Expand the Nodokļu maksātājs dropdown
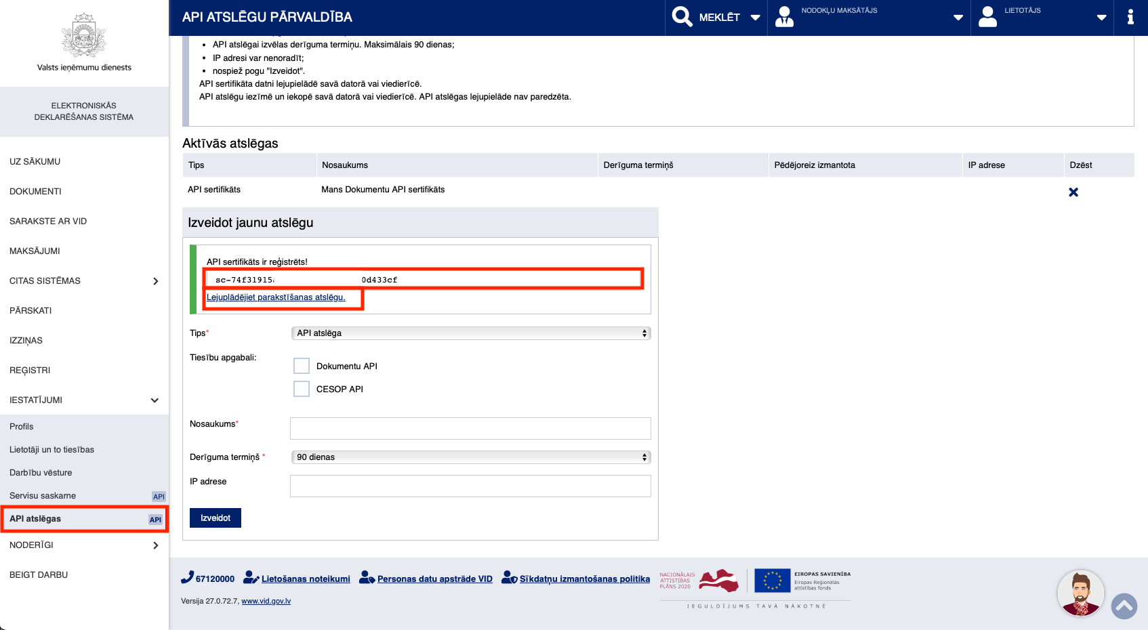This screenshot has height=630, width=1148. (958, 18)
